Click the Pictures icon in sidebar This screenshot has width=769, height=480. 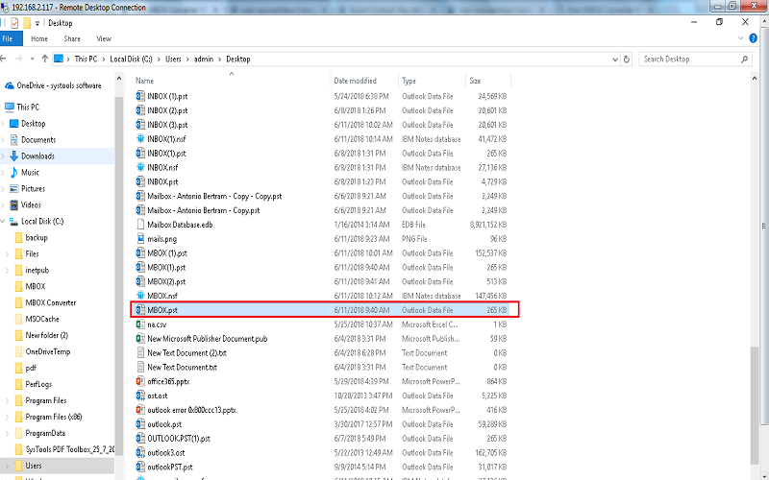[13, 188]
